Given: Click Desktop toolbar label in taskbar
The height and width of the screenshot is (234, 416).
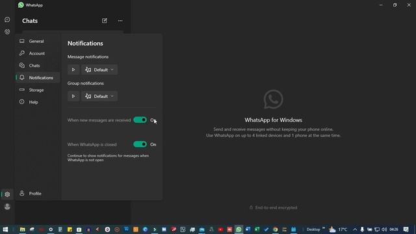Looking at the screenshot, I should (313, 229).
